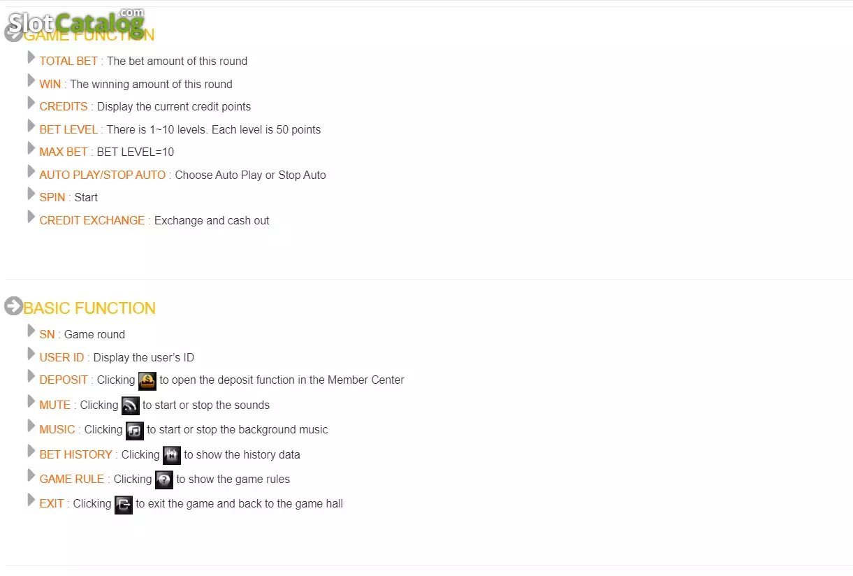
Task: Click the BET LEVEL label
Action: pos(68,129)
